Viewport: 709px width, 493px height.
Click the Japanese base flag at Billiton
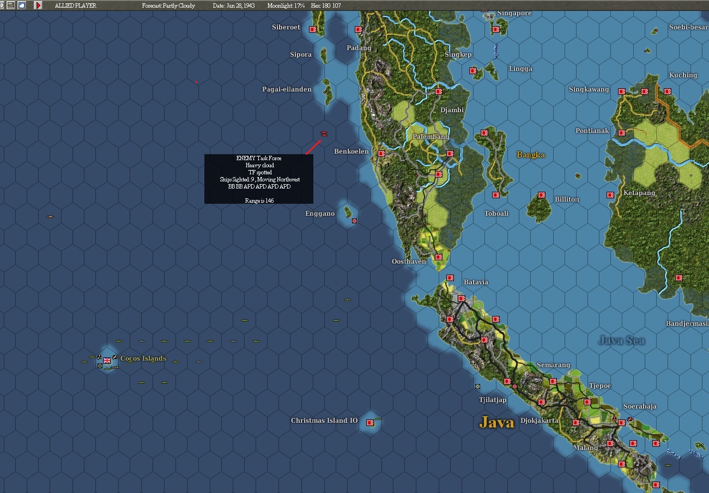[542, 195]
